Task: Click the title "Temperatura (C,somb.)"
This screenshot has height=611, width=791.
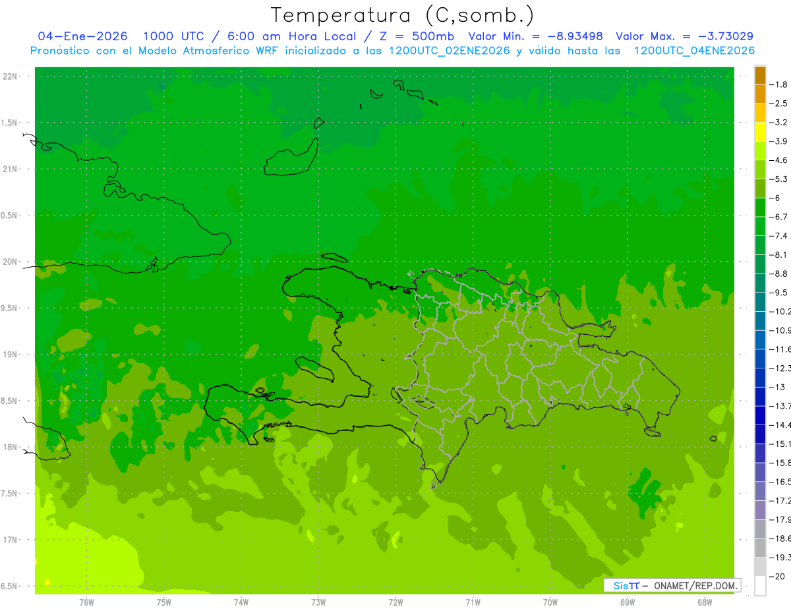Action: pos(403,15)
